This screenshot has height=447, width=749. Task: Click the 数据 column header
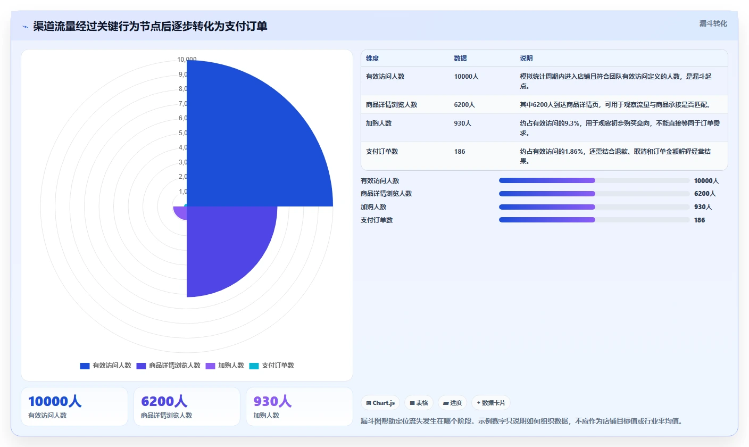point(460,59)
